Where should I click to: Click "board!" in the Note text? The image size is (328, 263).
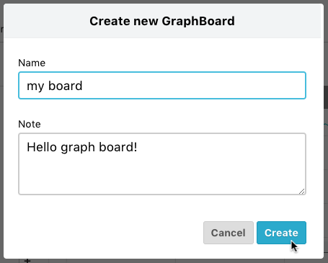coord(118,147)
